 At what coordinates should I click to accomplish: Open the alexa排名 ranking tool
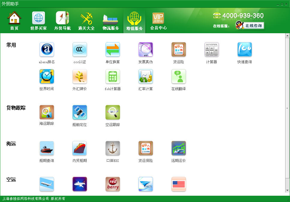click(x=47, y=50)
